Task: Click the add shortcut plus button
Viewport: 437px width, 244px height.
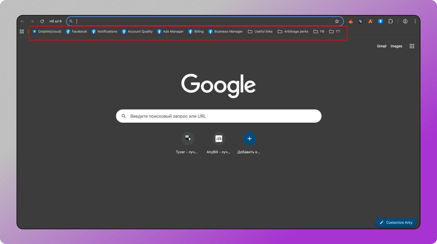Action: [249, 139]
